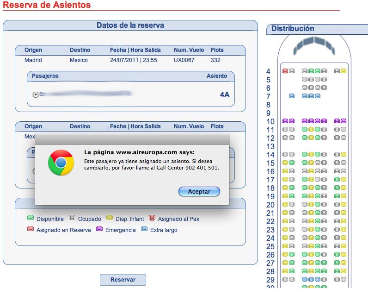Viewport: 368px width, 289px height.
Task: Select the only green seat in row 23
Action: point(318,230)
